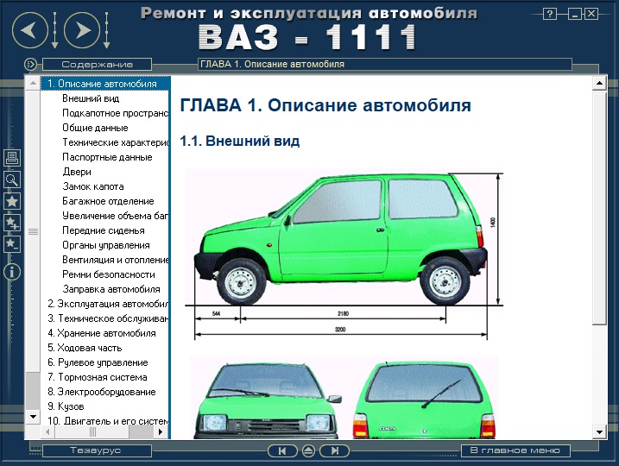Go to previous page bottom button
Image resolution: width=619 pixels, height=466 pixels.
[x=282, y=450]
